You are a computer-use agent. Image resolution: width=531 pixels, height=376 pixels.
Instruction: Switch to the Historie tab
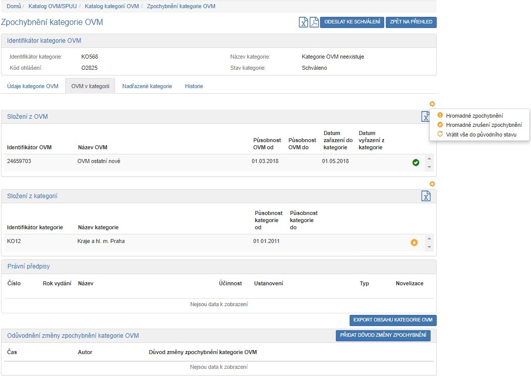pyautogui.click(x=194, y=86)
